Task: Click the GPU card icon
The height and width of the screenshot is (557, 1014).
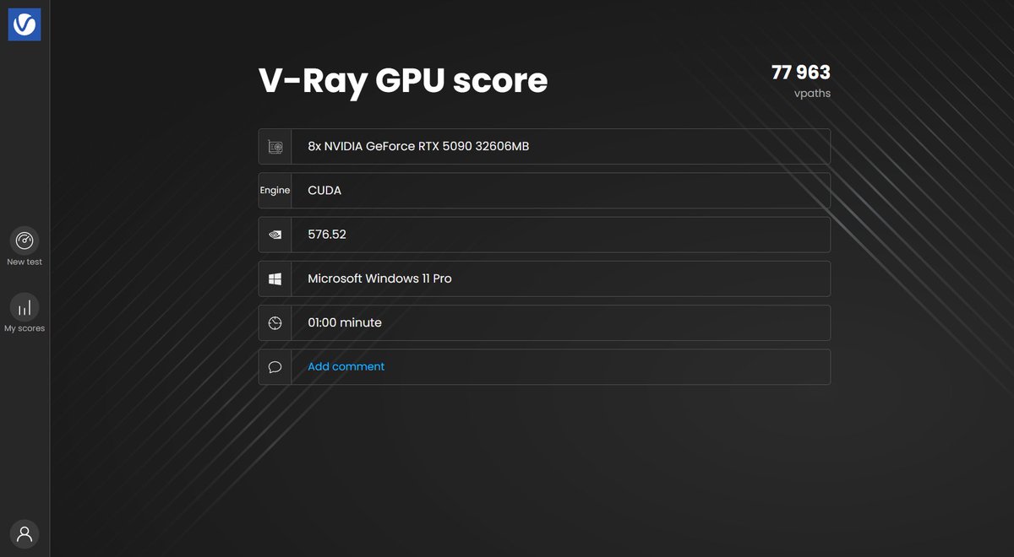Action: 275,147
